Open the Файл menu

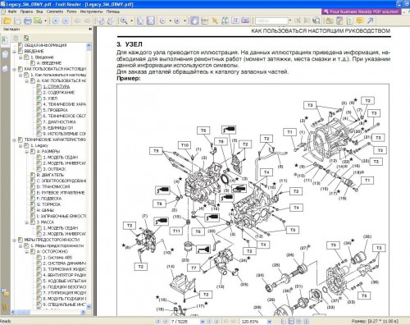(12, 11)
